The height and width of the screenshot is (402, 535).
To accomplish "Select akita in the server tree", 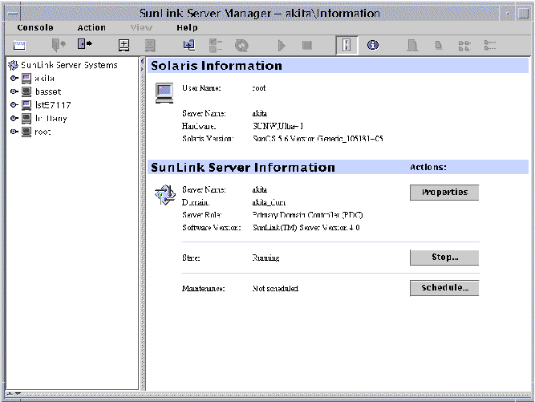I will tap(44, 79).
